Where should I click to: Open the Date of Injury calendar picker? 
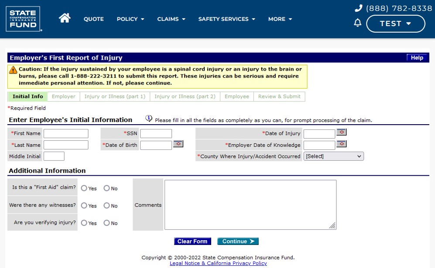341,132
